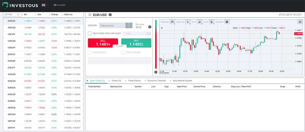Viewport: 305px width, 132px height.
Task: Click the Swap column header
Action: click(x=282, y=87)
